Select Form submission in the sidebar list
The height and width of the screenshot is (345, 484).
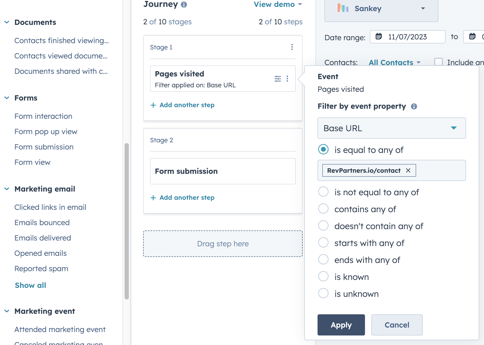click(44, 147)
